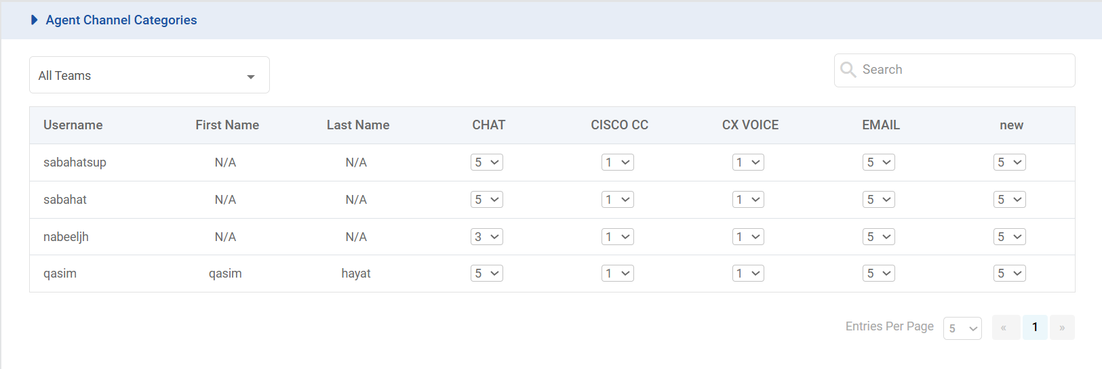Open CX VOICE dropdown for sabahat
Screen dimensions: 1102x369
[748, 200]
